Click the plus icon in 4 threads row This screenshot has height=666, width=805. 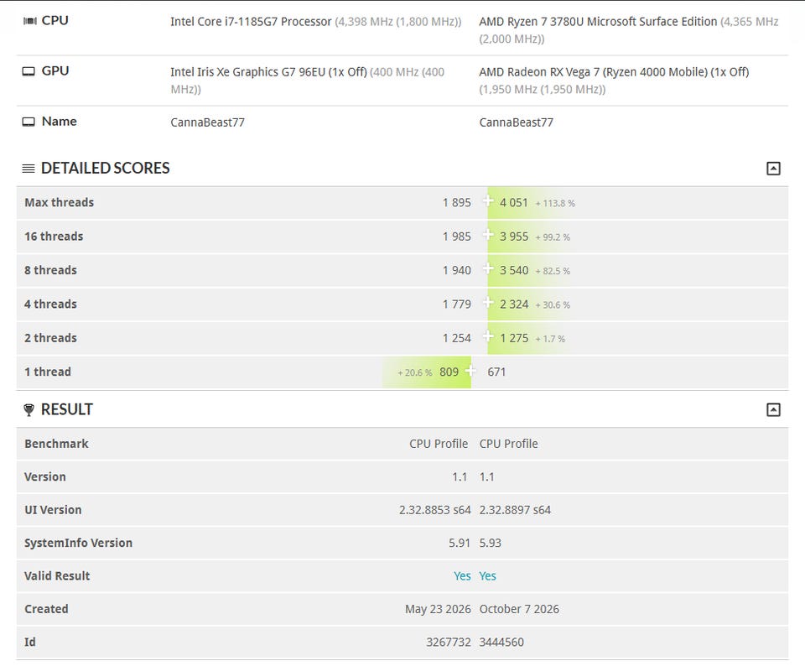tap(488, 303)
